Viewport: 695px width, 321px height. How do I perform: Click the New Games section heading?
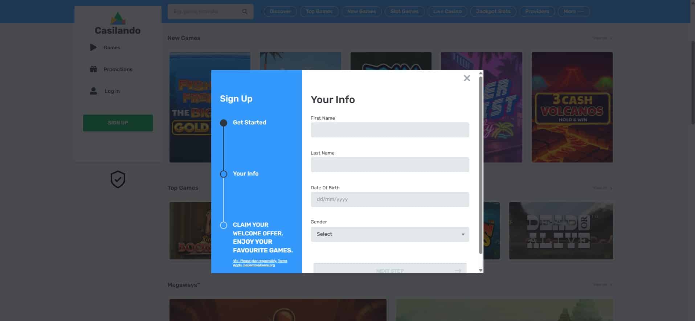pos(184,38)
